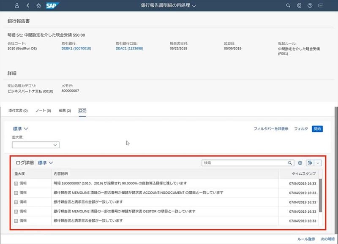Open the user profile icon
This screenshot has width=338, height=244.
click(17, 5)
